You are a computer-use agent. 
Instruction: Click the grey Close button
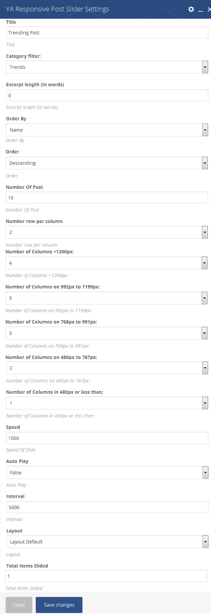click(19, 605)
